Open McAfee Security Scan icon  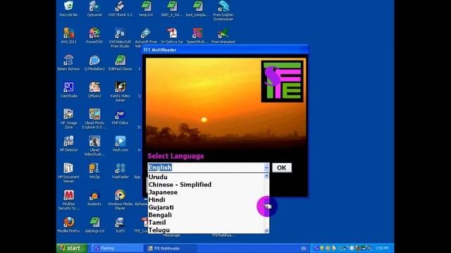pos(68,200)
